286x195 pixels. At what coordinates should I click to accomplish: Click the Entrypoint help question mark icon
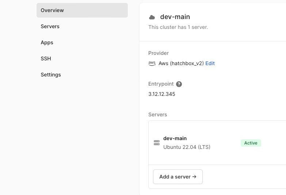[x=179, y=84]
